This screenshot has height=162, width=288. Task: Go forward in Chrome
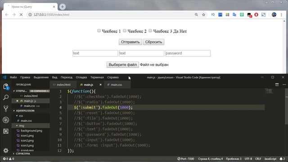(x=14, y=15)
